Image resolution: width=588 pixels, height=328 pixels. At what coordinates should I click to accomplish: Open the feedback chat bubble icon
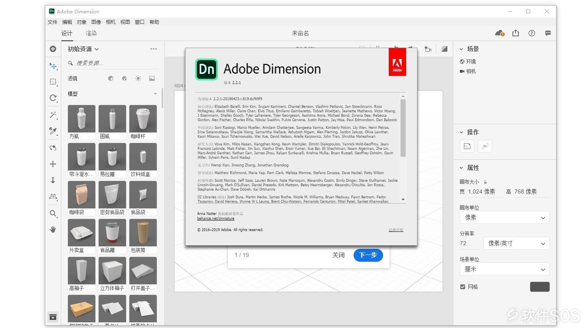pyautogui.click(x=548, y=33)
